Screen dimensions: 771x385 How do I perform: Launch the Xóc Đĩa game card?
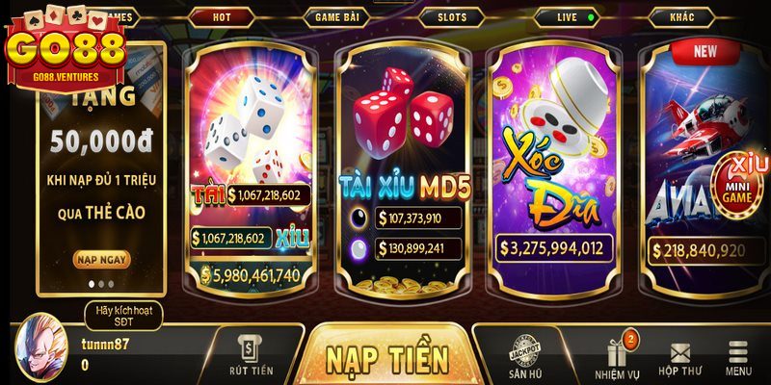coord(555,169)
